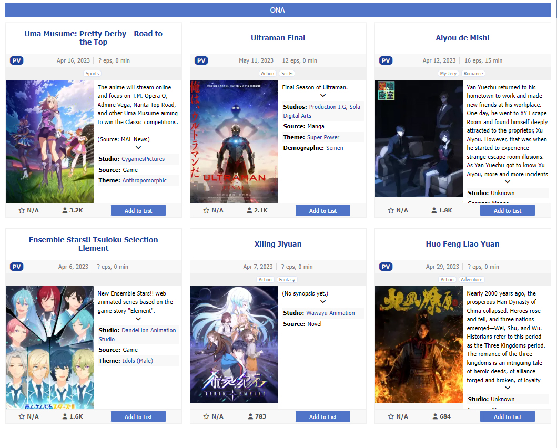Open the Huo Feng Liao Yuan title
This screenshot has height=448, width=557.
[x=462, y=244]
